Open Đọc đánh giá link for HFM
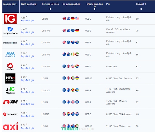This screenshot has width=155, height=133. (x=27, y=80)
